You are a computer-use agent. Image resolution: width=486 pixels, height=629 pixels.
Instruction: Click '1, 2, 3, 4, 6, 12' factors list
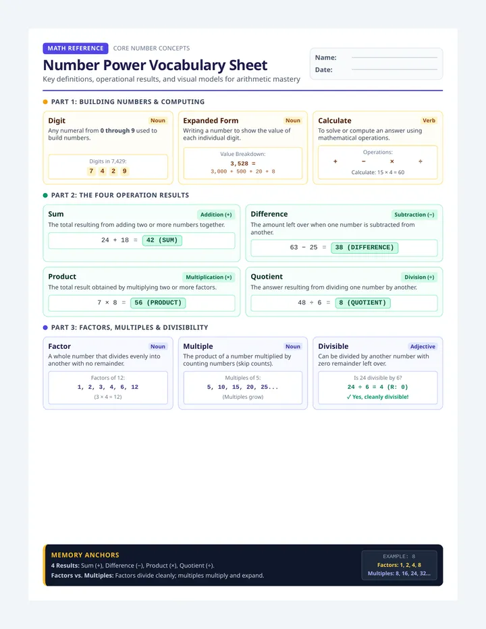(x=108, y=387)
